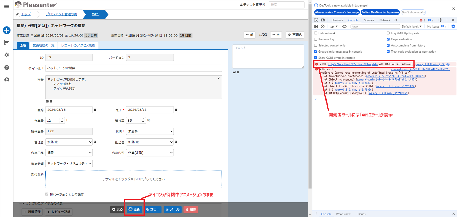457x217 pixels.
Task: Enable the Preserve log checkbox
Action: [x=316, y=39]
